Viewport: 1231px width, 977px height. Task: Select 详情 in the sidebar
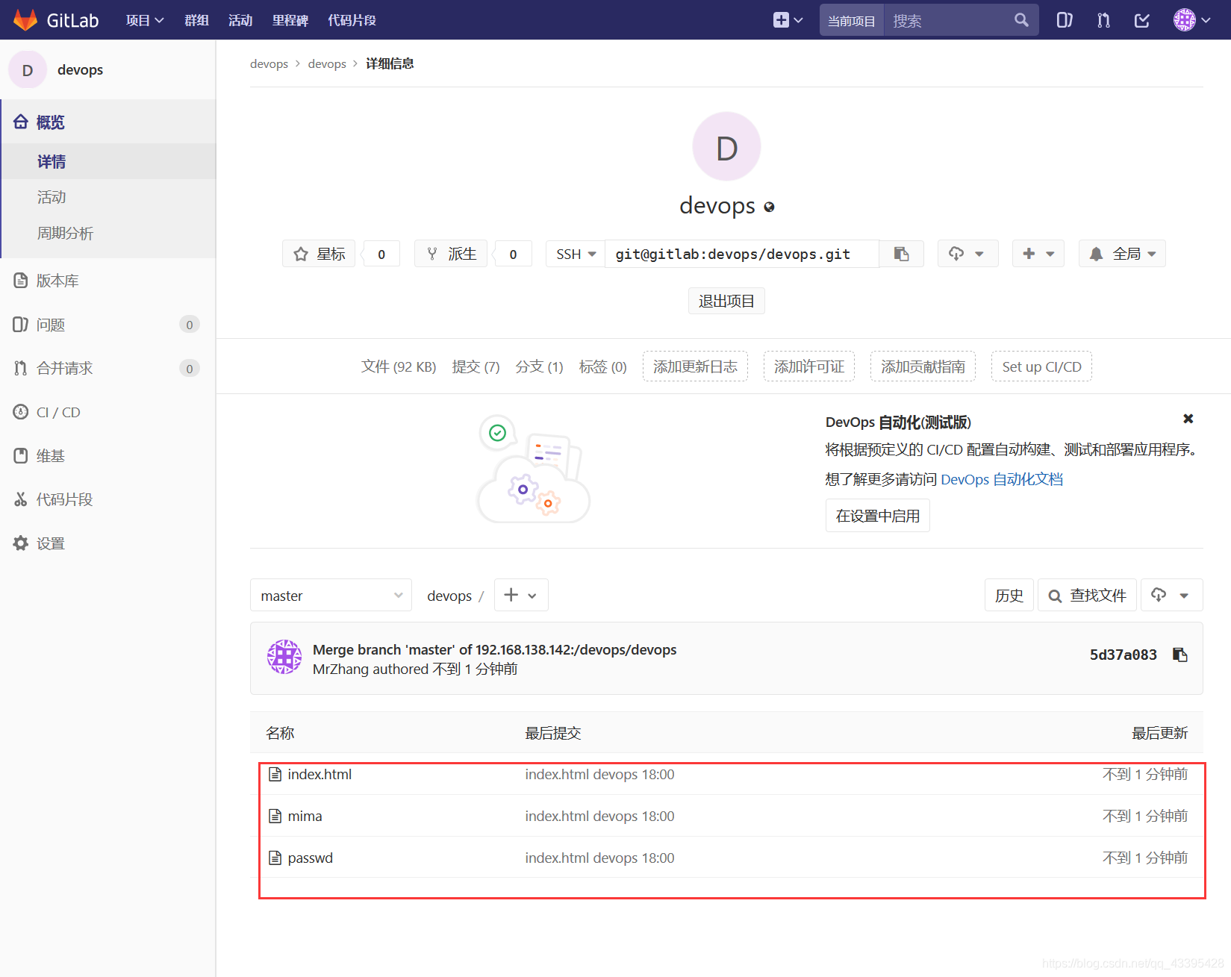108,161
